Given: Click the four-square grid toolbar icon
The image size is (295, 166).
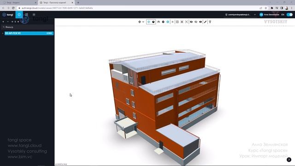Looking at the screenshot, I should tap(177, 22).
